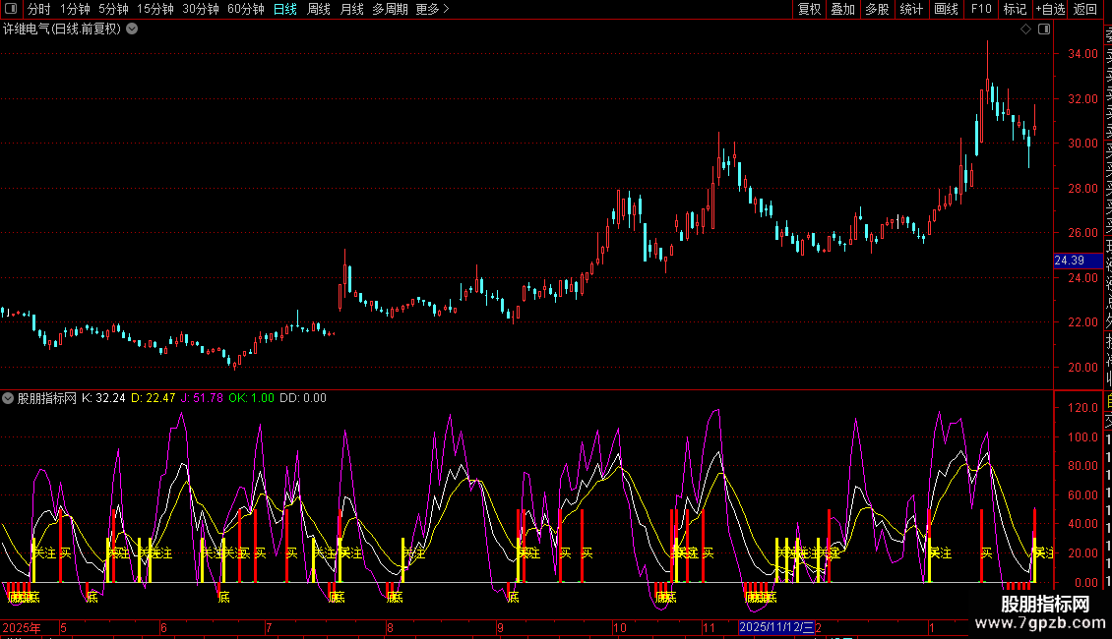Open dropdown next to 许继电气 chart title
Screen dimensions: 1112x639
(x=133, y=29)
